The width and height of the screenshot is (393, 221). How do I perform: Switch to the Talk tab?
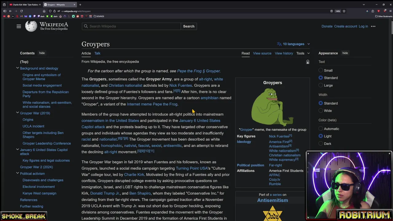tap(97, 53)
